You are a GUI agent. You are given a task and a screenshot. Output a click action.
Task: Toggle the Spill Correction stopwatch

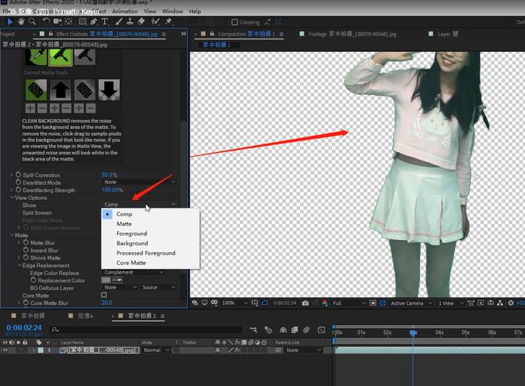[18, 175]
